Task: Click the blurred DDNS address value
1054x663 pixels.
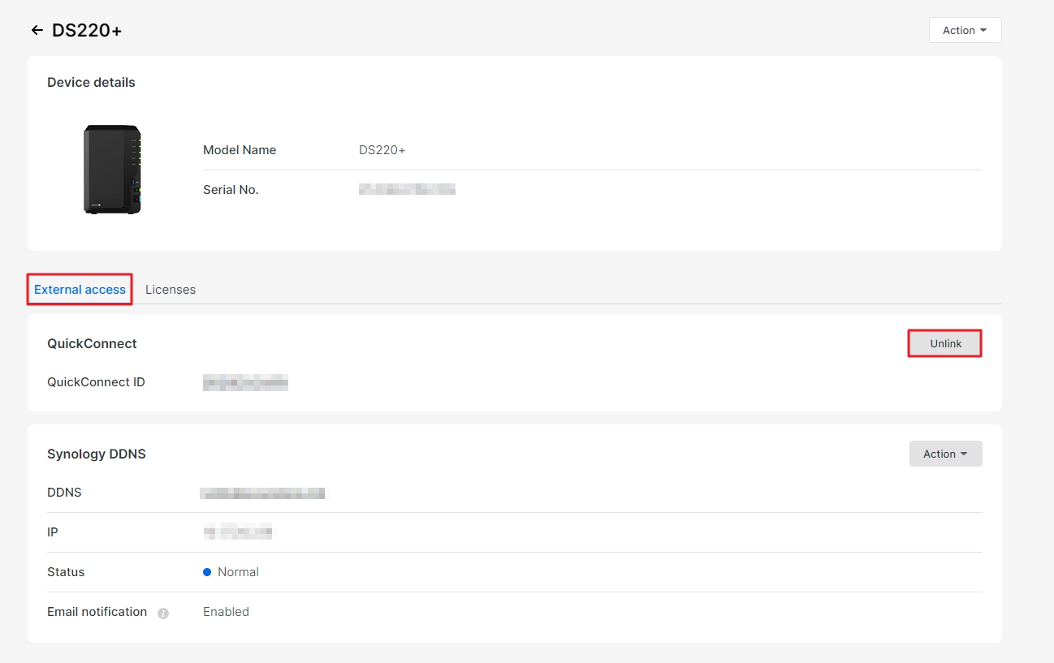Action: click(263, 492)
